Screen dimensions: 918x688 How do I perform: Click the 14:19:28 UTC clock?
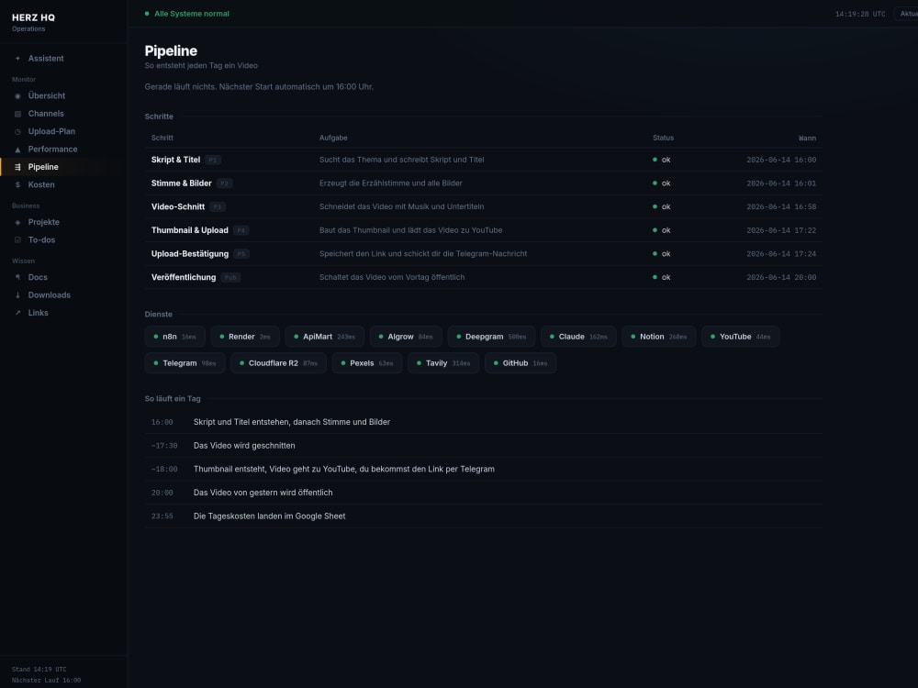click(x=860, y=14)
